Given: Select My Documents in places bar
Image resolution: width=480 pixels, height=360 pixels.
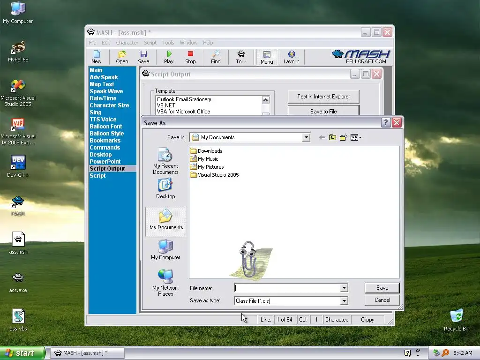Looking at the screenshot, I should pyautogui.click(x=165, y=221).
